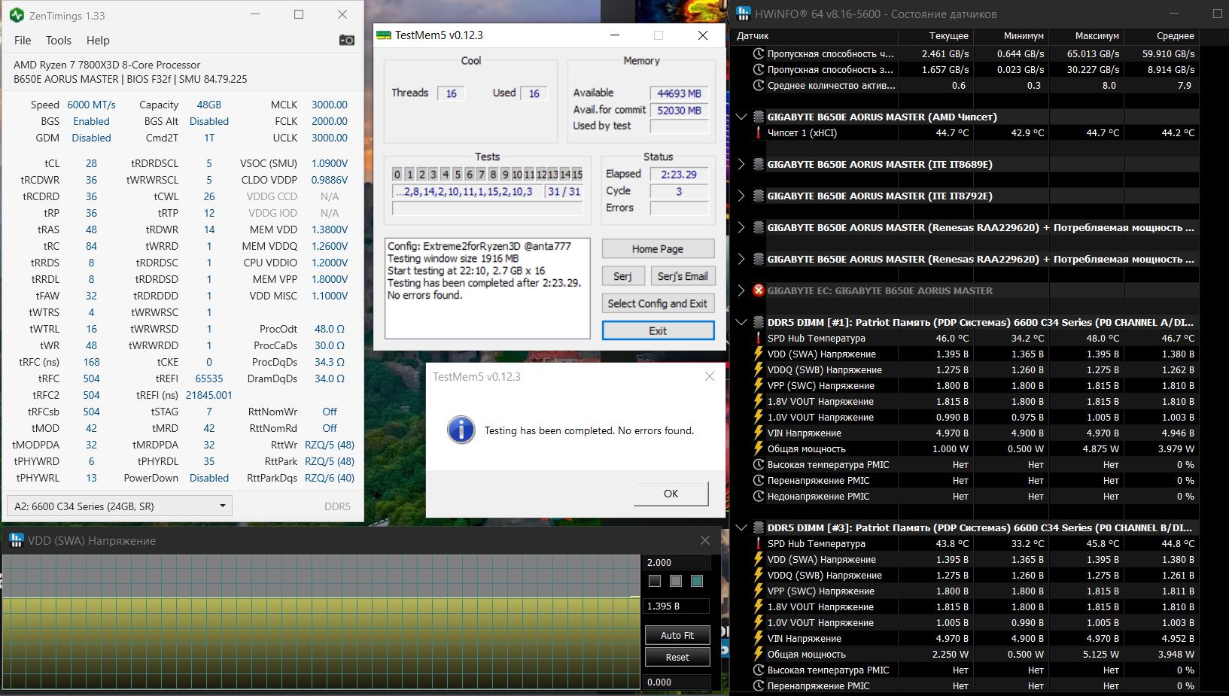
Task: Click the clock icon of Пропускная способность з... row
Action: (x=759, y=69)
